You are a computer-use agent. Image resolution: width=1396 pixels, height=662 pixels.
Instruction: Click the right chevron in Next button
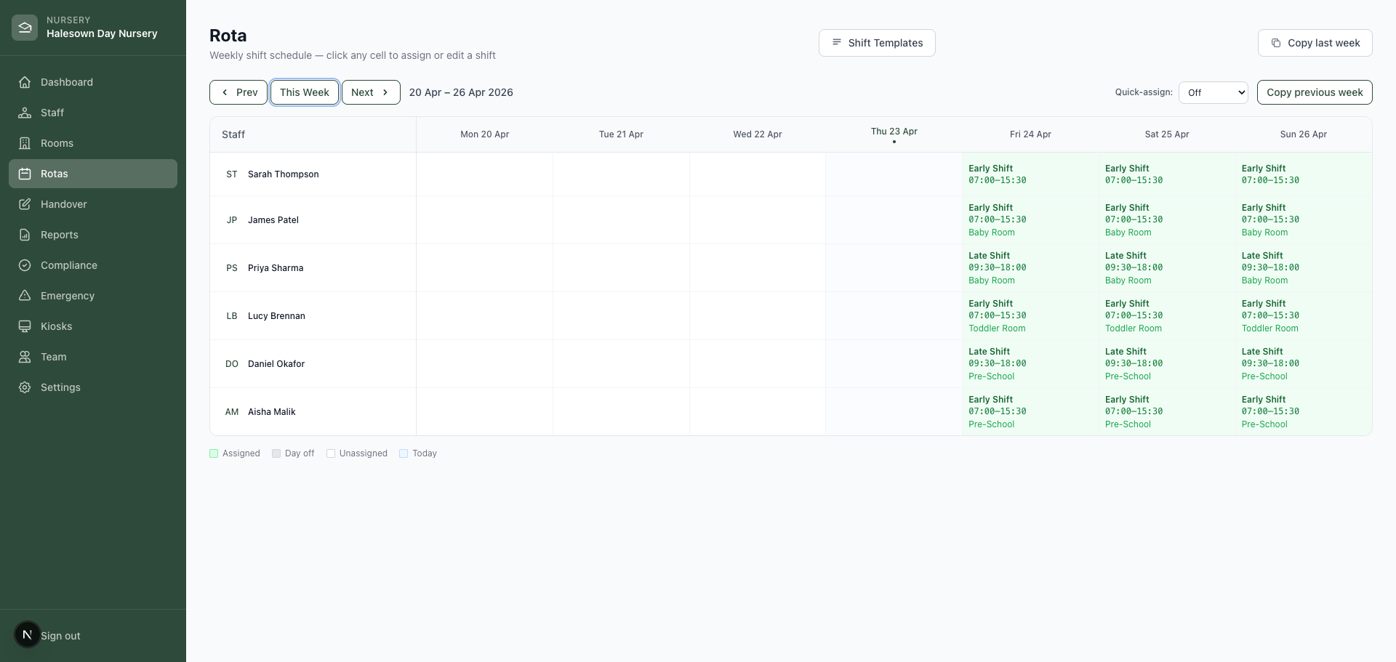[x=385, y=92]
